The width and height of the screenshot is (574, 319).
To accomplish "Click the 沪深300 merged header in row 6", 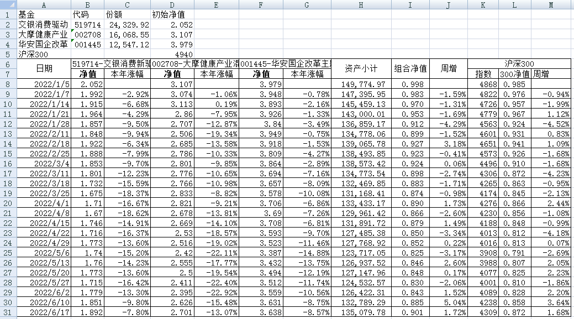I will tap(519, 63).
